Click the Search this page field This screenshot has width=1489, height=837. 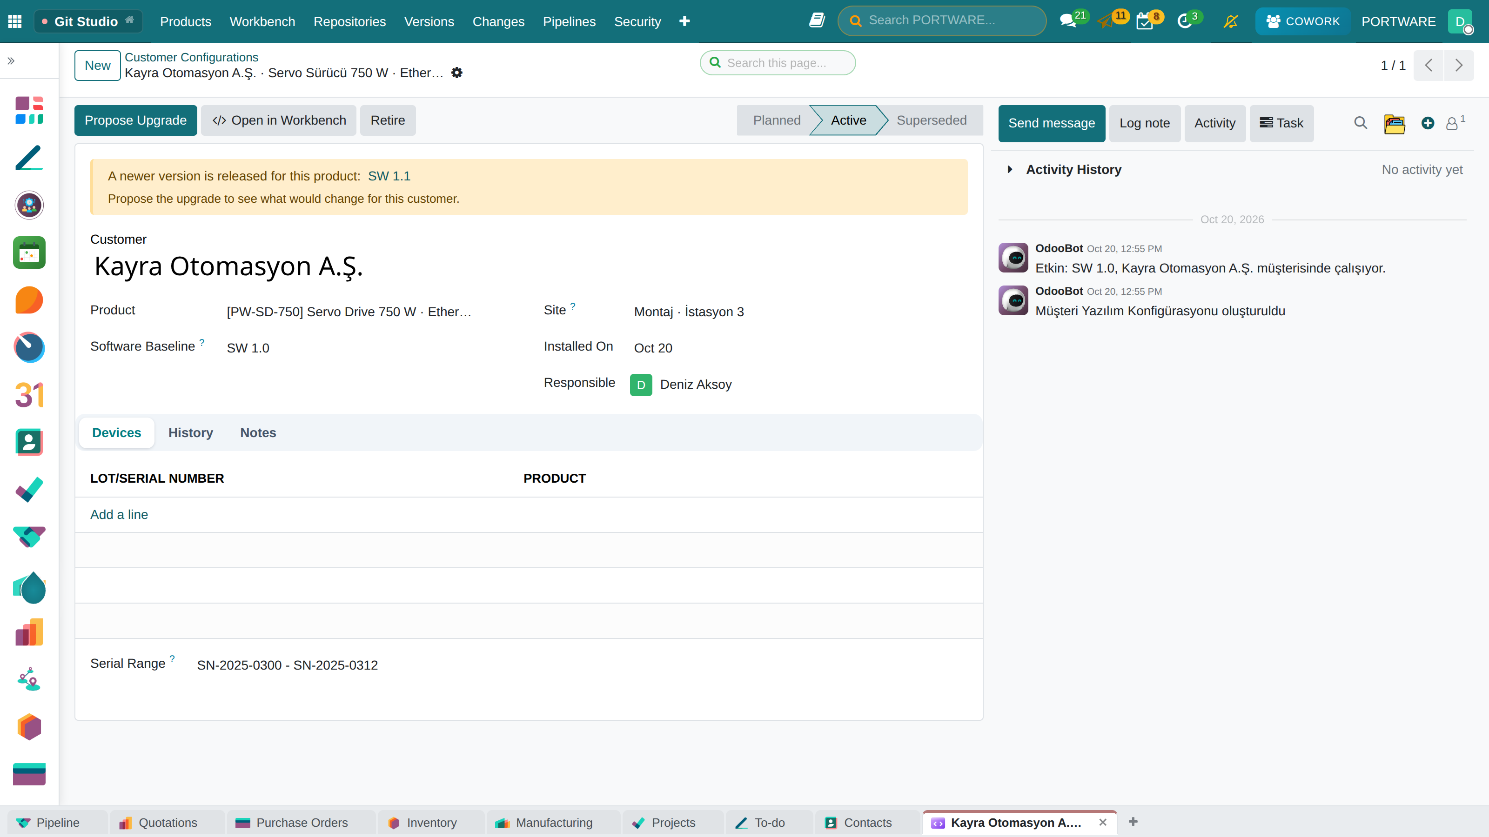click(x=778, y=63)
